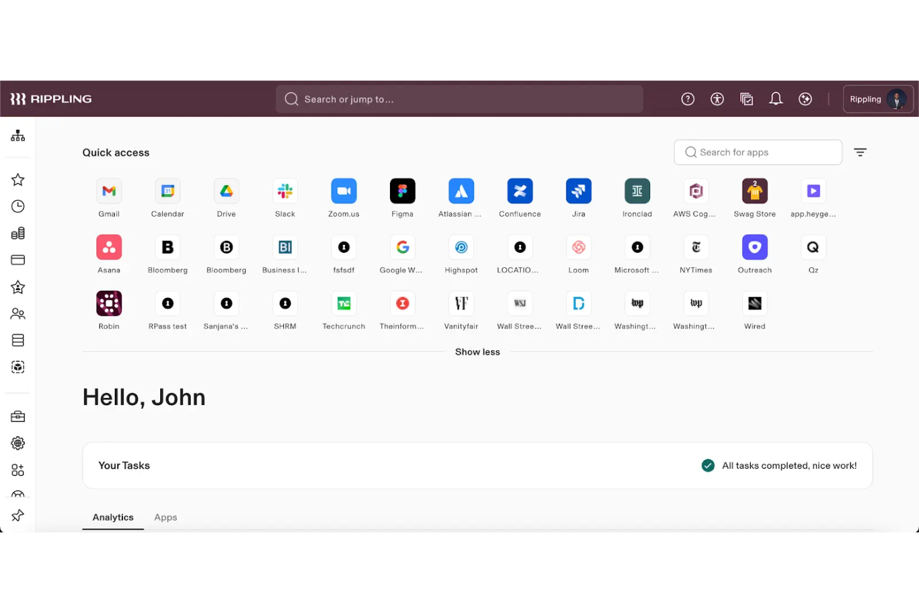Open the Atlassian app icon
Viewport: 919px width, 613px height.
click(x=461, y=191)
